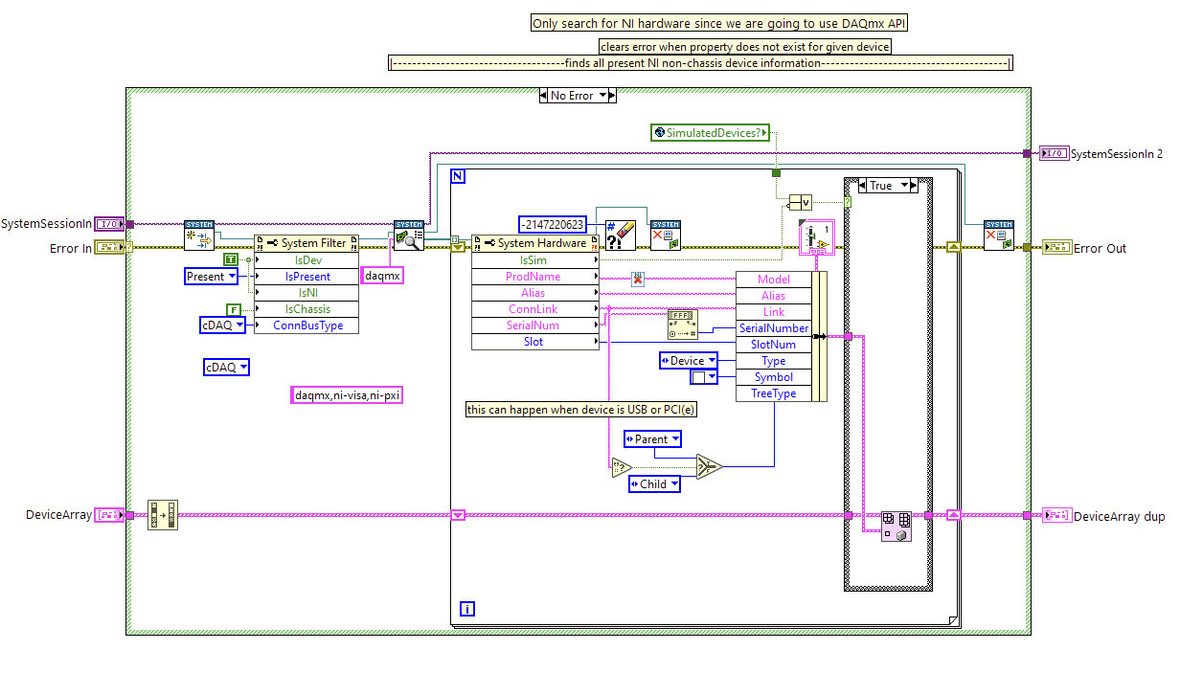The image size is (1180, 673).
Task: Click the System Hardware property node header
Action: [534, 243]
